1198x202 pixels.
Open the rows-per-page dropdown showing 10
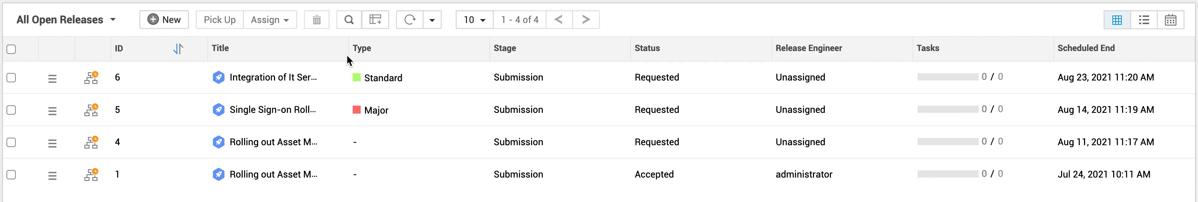coord(474,20)
